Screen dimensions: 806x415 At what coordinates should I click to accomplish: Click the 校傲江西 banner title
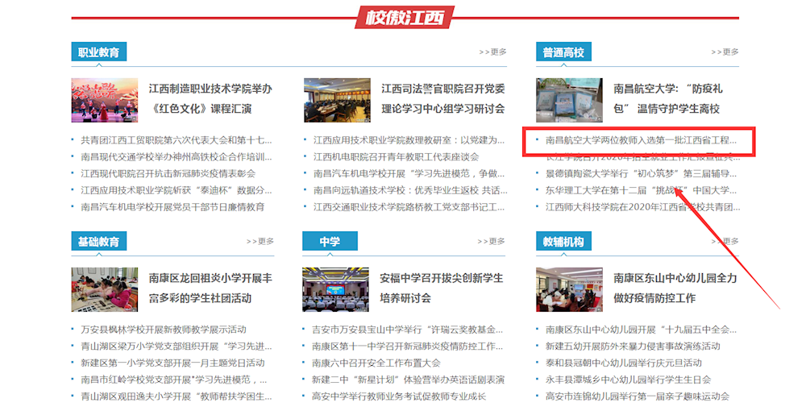pyautogui.click(x=405, y=18)
